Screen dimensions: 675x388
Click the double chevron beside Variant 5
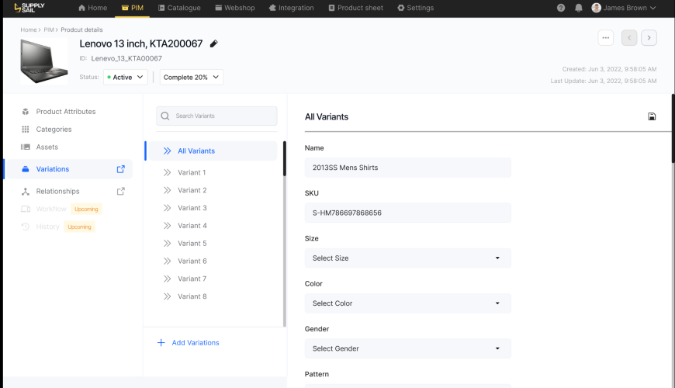pos(167,244)
